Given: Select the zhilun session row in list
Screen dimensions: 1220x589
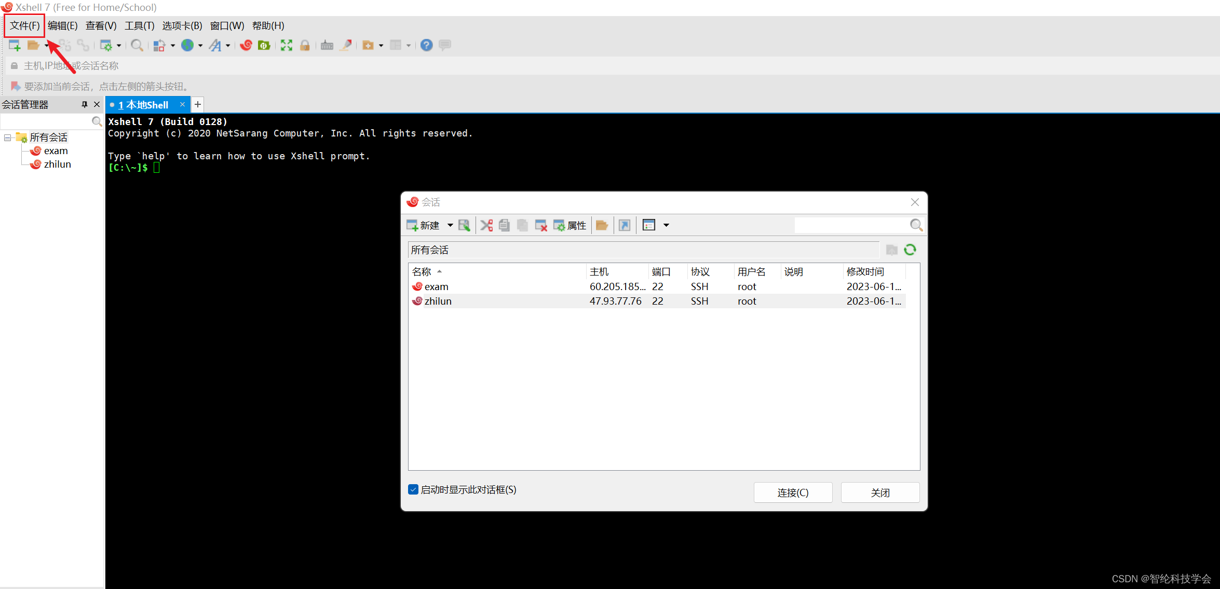Looking at the screenshot, I should coord(438,301).
